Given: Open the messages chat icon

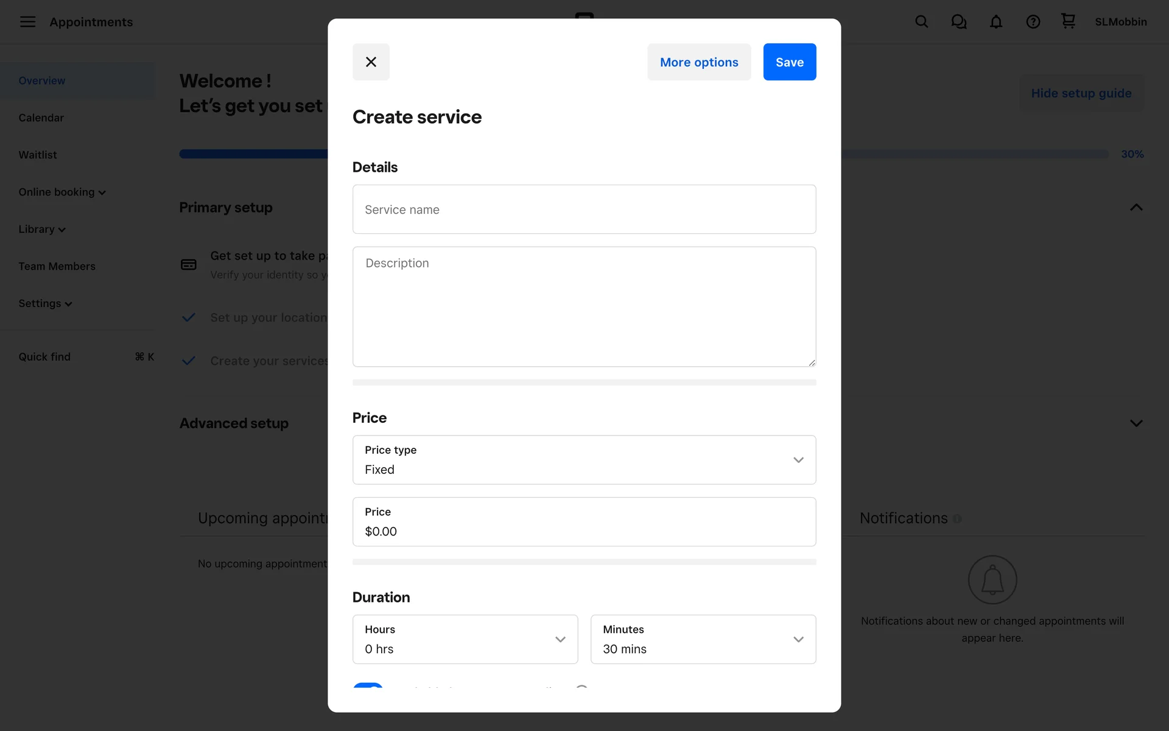Looking at the screenshot, I should [x=958, y=22].
